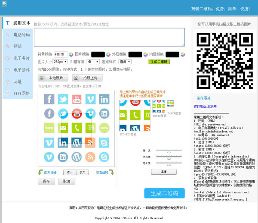Image resolution: width=258 pixels, height=223 pixels.
Task: Open color wheel picker for 背景颜色
Action: 71,54
